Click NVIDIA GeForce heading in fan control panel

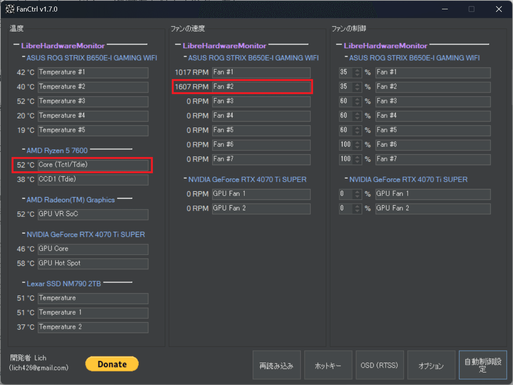coord(408,179)
